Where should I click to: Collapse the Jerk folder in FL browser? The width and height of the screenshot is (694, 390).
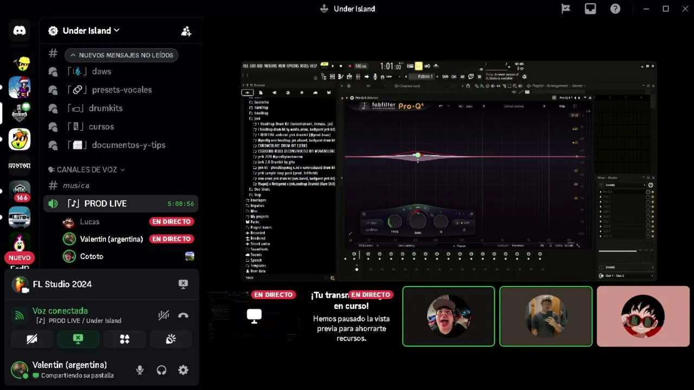tap(256, 118)
